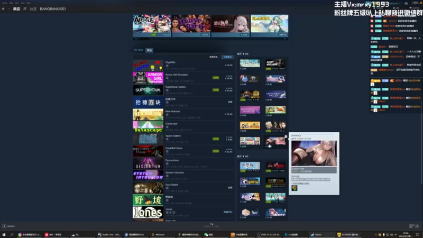Screen dimensions: 423x238
Task: Open the Armor Girl Simulator listing
Action: pyautogui.click(x=183, y=78)
